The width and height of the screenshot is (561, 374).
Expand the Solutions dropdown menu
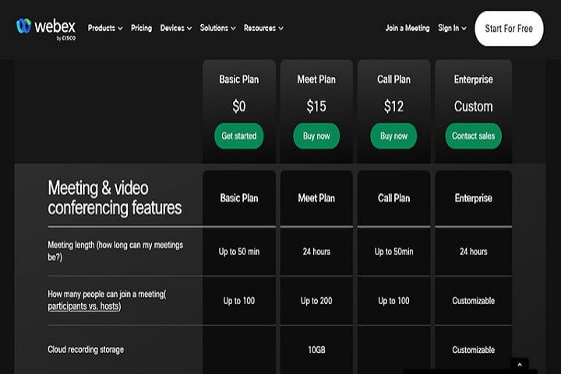218,28
